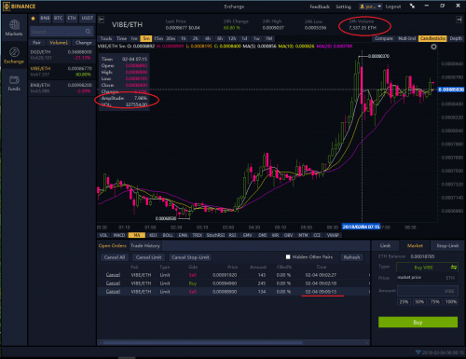
Task: Select the USDT market tab
Action: coord(87,18)
